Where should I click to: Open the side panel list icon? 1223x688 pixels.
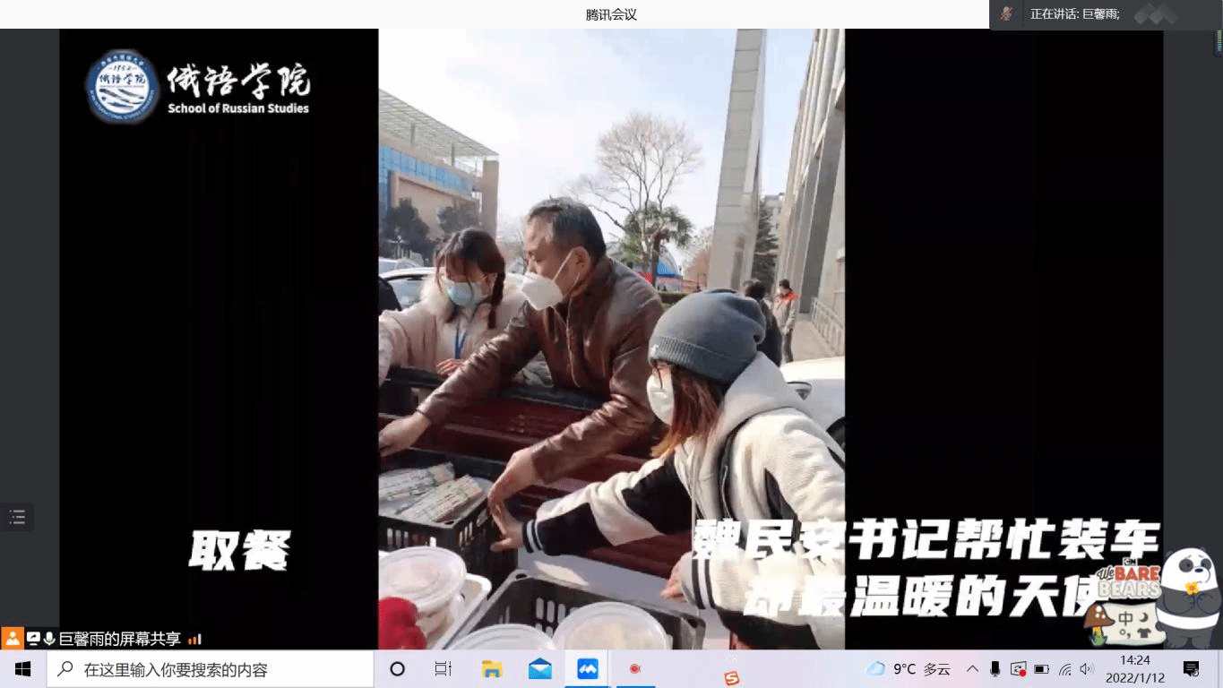[x=17, y=517]
